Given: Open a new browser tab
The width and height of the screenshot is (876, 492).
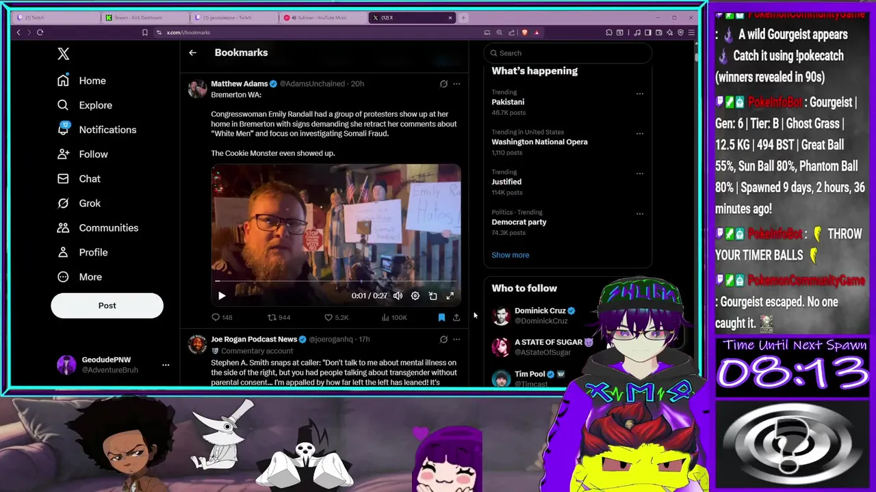Looking at the screenshot, I should pos(463,18).
